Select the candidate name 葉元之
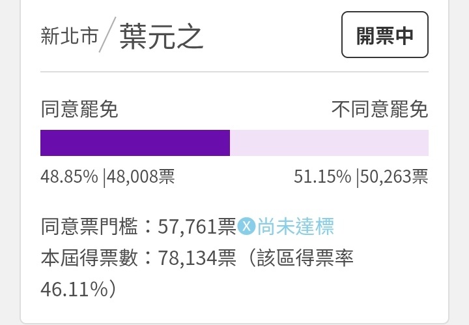Screen dimensions: 469x325 [162, 37]
